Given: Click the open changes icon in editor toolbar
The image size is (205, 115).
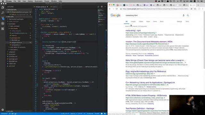Looking at the screenshot, I should (98, 7).
